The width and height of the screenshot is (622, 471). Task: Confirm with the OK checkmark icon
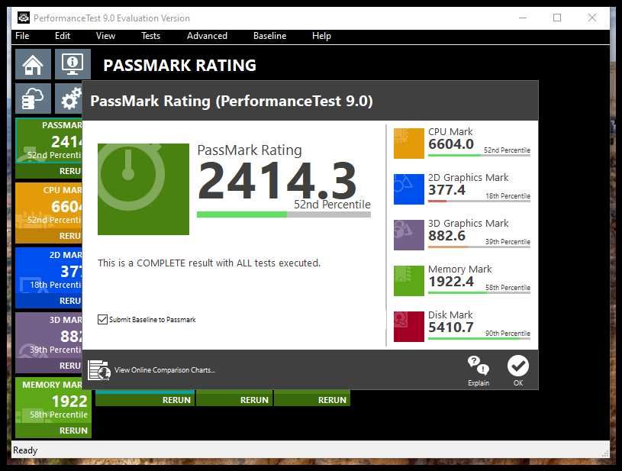518,366
